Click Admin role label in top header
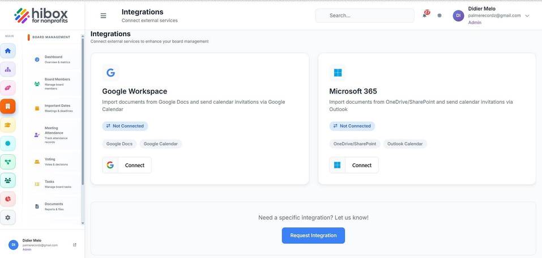 pyautogui.click(x=475, y=23)
